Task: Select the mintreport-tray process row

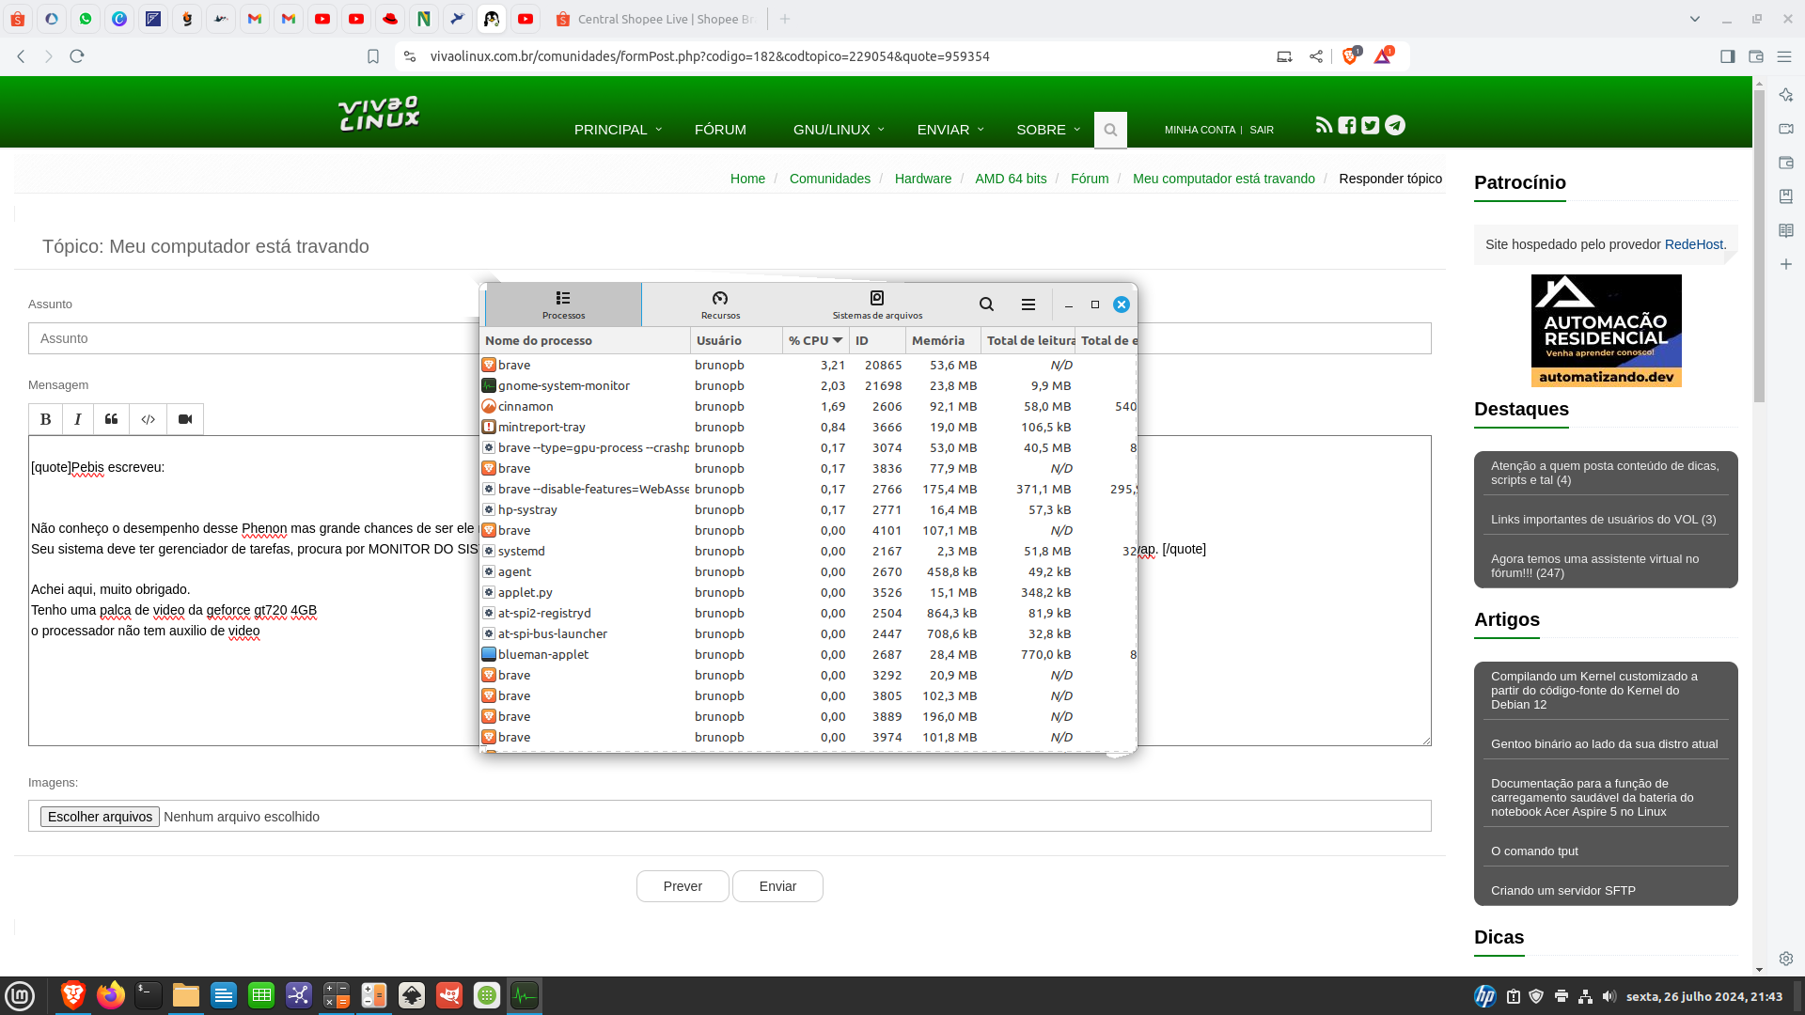Action: point(808,427)
